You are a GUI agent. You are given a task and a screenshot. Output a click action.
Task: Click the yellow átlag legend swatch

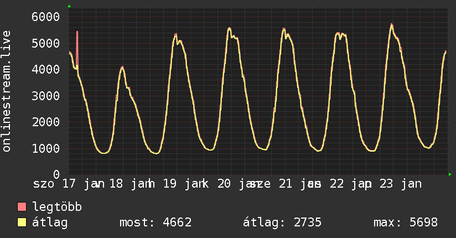[22, 223]
